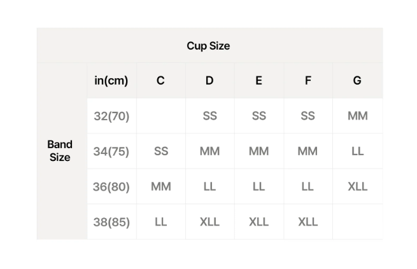417x269 pixels.
Task: Click the G cup column header
Action: 357,80
